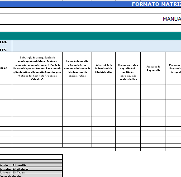Image resolution: width=181 pixels, height=177 pixels.
Task: Select the Jornadas de Reparación header cell
Action: (153, 68)
